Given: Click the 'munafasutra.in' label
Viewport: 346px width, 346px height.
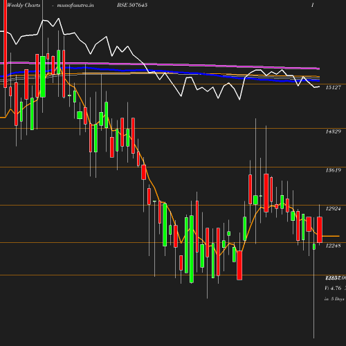Looking at the screenshot, I should pos(75,6).
